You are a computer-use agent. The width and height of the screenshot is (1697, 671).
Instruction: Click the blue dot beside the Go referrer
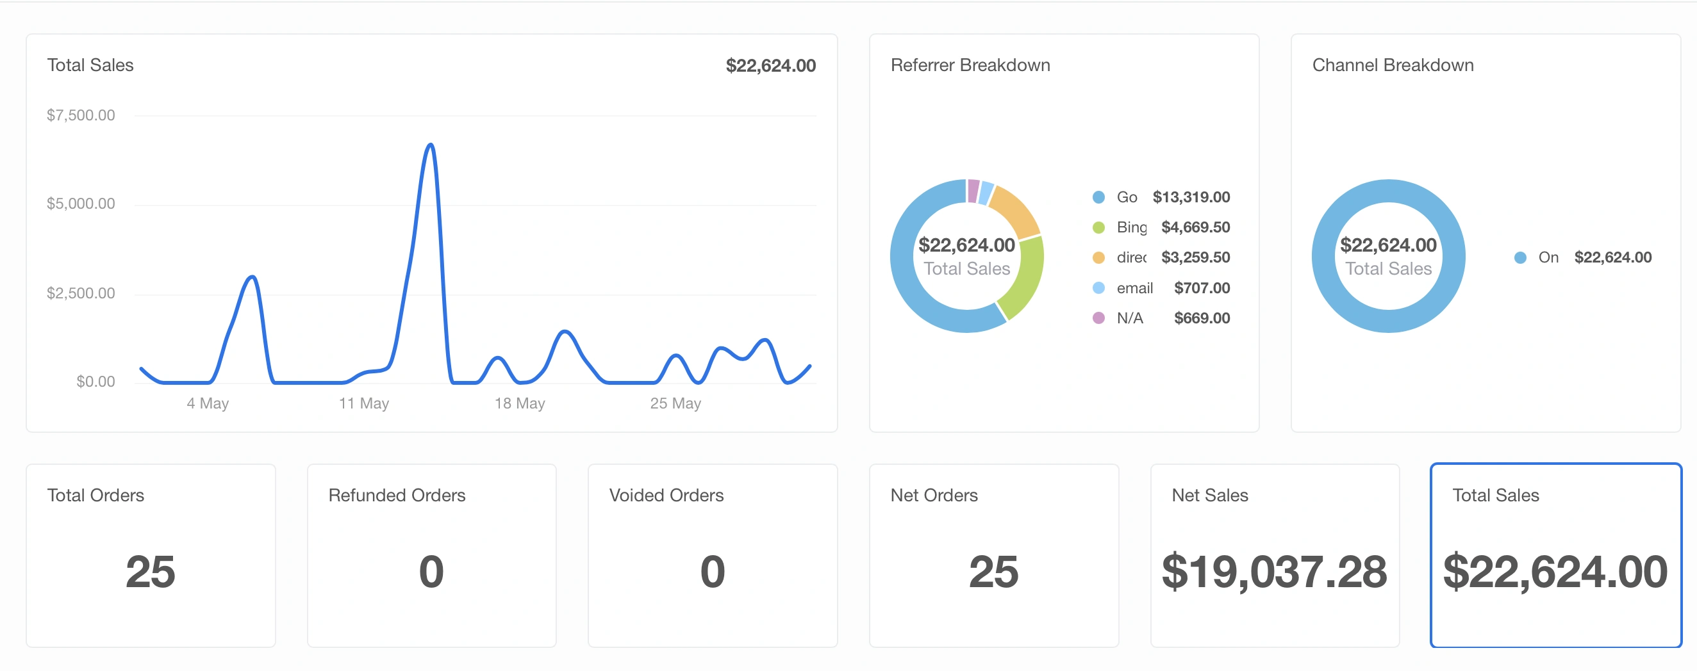1098,197
